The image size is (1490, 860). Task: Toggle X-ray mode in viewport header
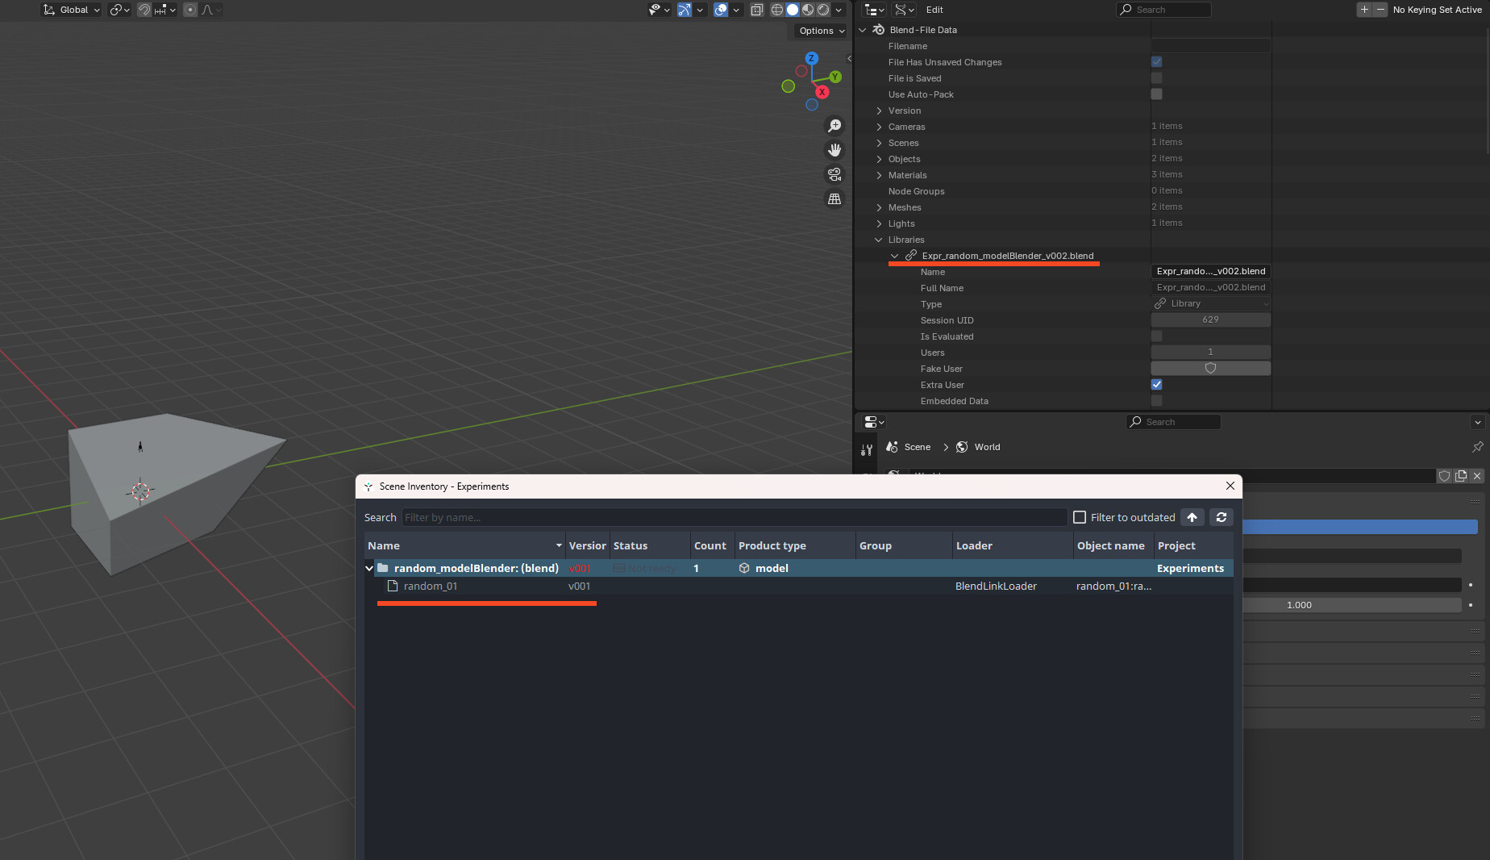click(756, 10)
